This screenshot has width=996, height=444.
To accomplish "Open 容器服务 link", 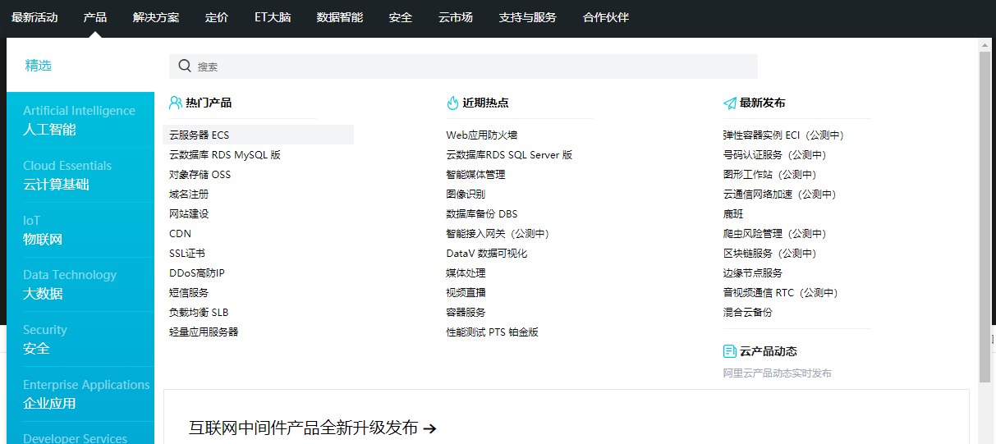I will [x=466, y=312].
